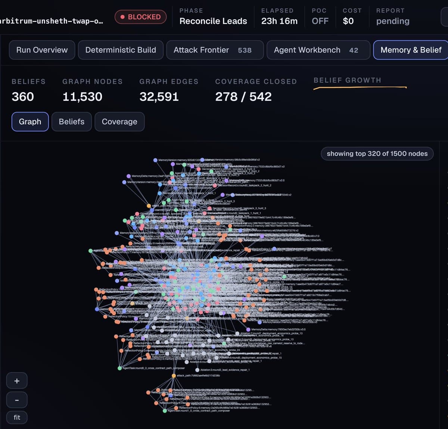Show the Graph sub-view
448x429 pixels.
(x=30, y=122)
